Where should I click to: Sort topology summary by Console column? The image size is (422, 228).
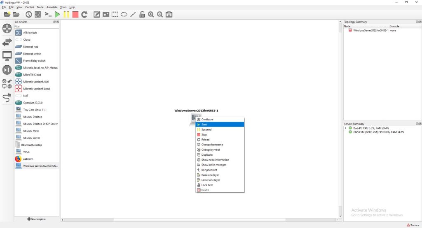pyautogui.click(x=405, y=26)
